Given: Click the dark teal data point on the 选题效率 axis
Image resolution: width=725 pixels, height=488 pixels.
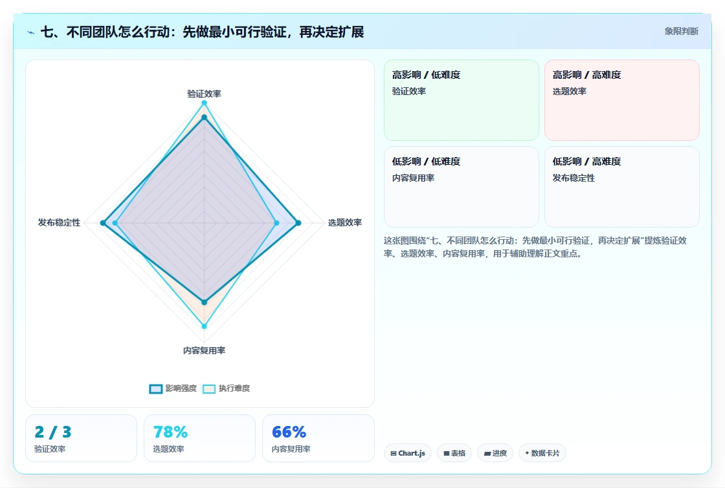Looking at the screenshot, I should (298, 223).
